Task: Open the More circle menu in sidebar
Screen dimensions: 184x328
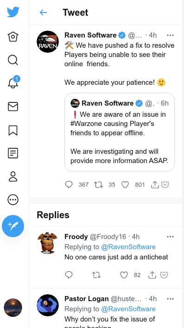Action: click(x=13, y=200)
